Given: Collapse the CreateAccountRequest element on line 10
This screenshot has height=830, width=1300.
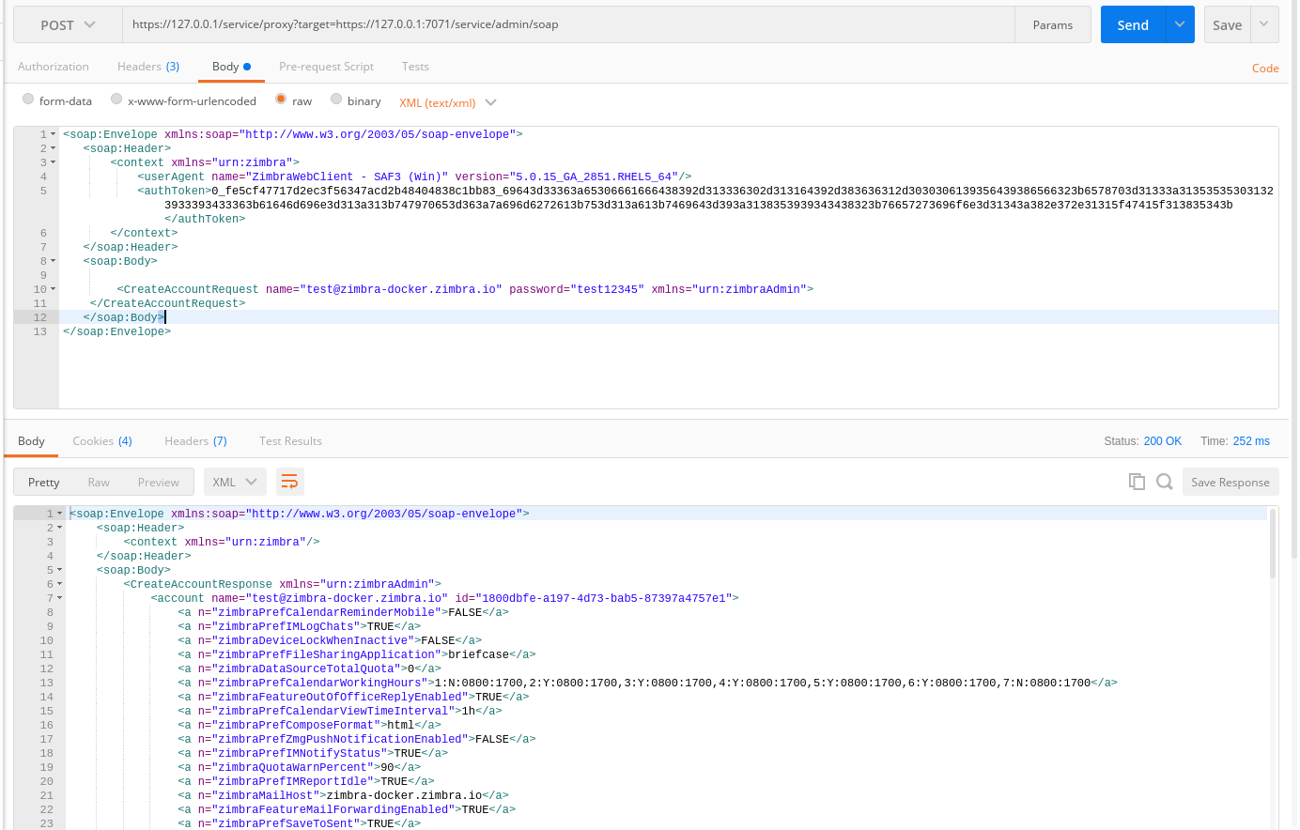Looking at the screenshot, I should pos(52,288).
